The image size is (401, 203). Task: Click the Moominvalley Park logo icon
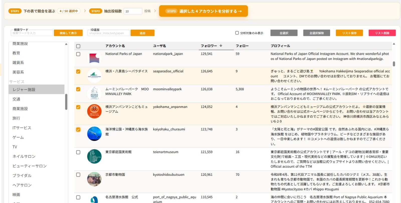94,93
